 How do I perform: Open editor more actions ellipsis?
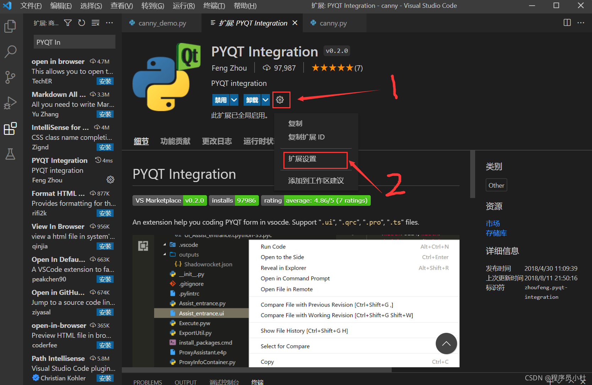pyautogui.click(x=581, y=23)
